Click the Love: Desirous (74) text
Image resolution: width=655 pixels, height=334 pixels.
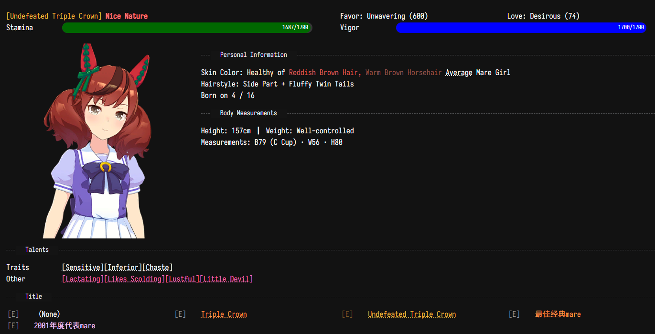543,16
